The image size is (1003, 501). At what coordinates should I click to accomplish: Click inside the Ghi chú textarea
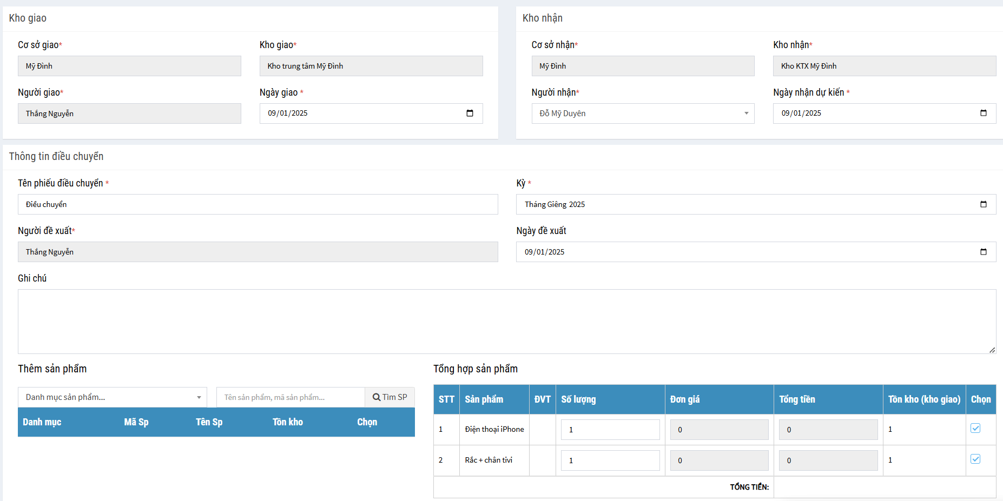coord(506,322)
